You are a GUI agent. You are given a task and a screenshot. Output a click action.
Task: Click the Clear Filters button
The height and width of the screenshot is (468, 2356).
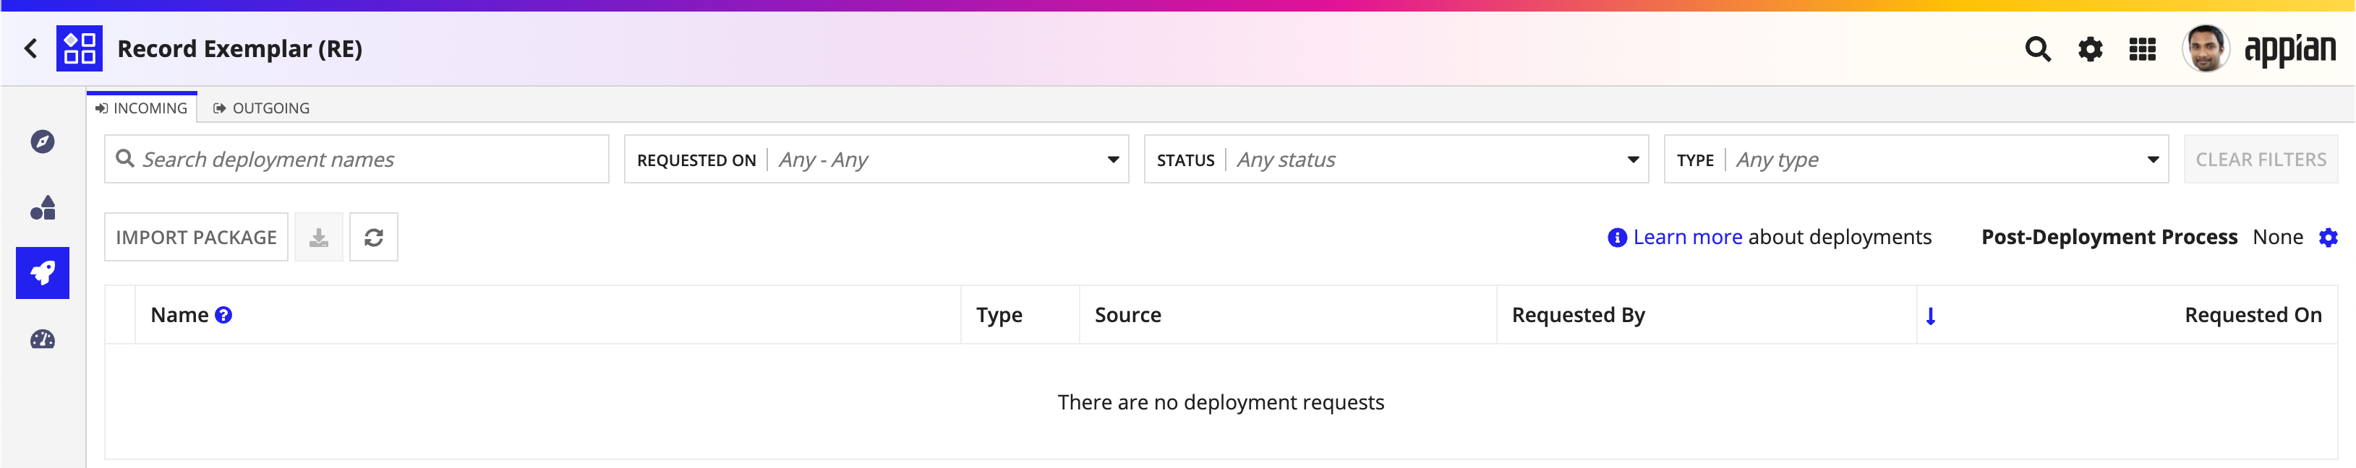2261,159
